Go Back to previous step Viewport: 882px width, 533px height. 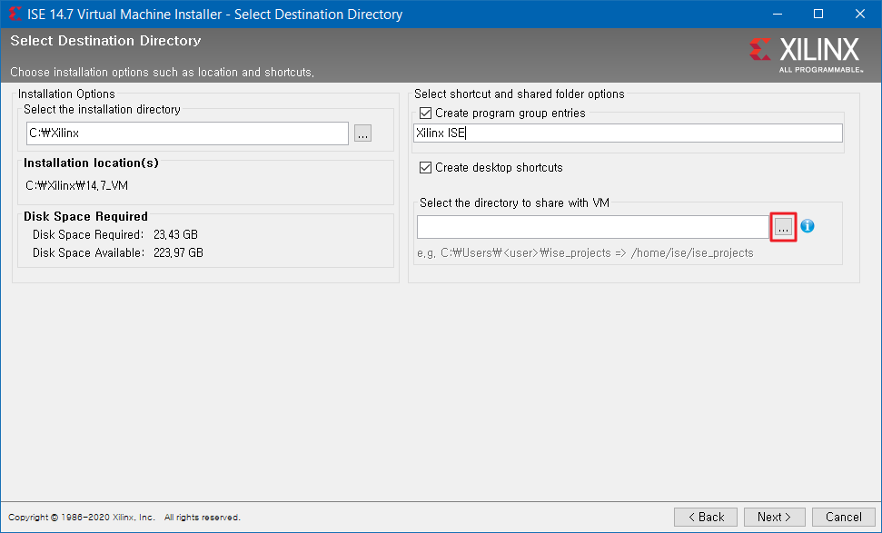tap(706, 517)
